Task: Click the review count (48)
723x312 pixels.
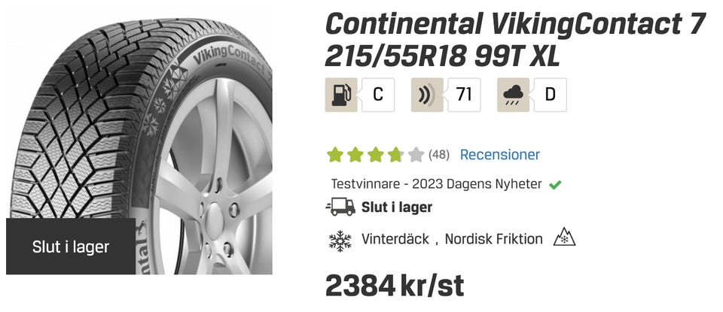Action: coord(439,155)
